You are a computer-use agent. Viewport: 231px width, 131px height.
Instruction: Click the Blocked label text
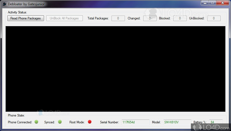(x=165, y=18)
